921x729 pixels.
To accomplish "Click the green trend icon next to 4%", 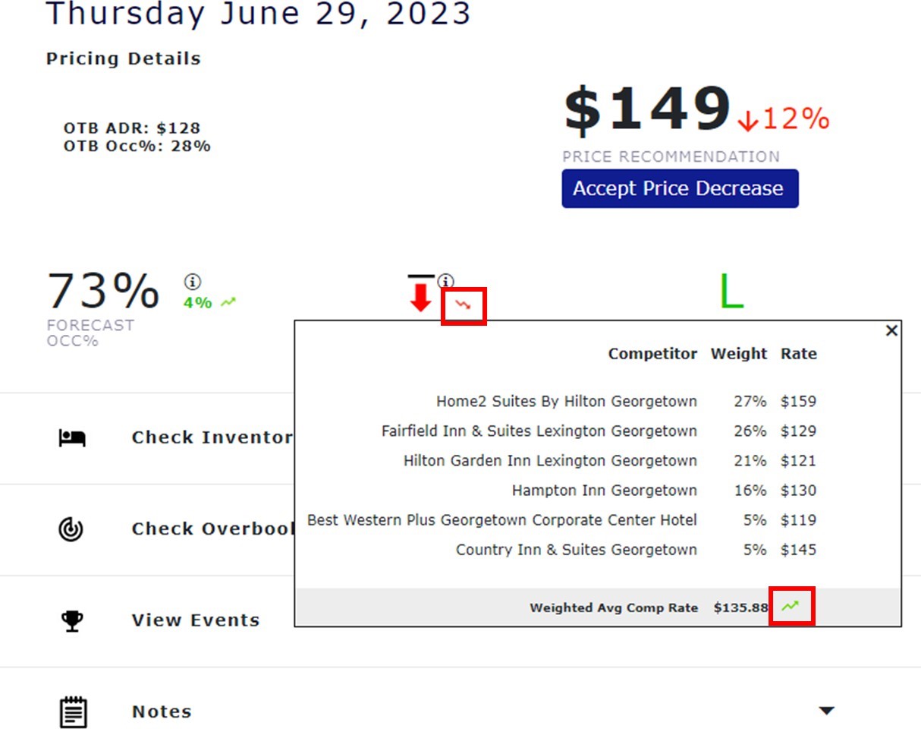I will click(x=228, y=302).
